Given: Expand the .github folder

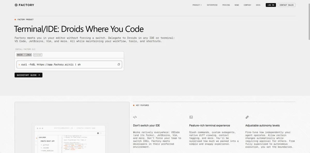Looking at the screenshot, I should click(45, 145).
